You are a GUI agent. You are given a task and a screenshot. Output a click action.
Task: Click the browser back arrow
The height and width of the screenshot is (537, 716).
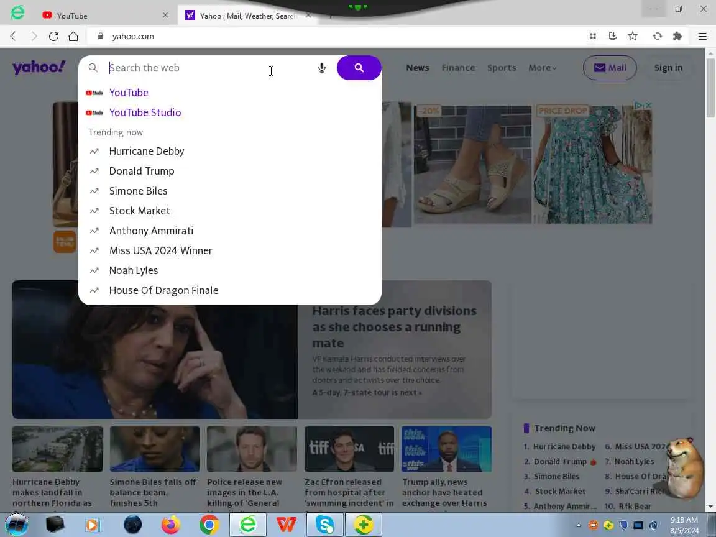tap(13, 36)
